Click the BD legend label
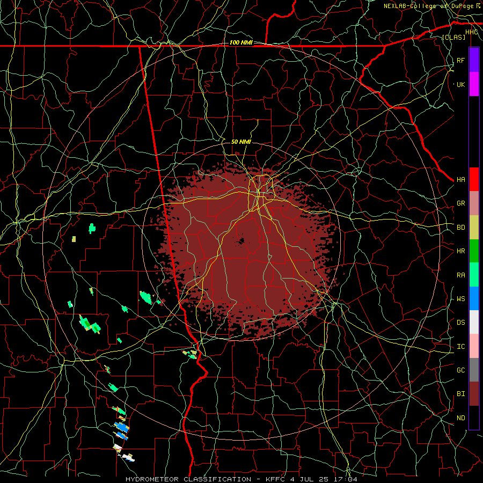 tap(460, 228)
